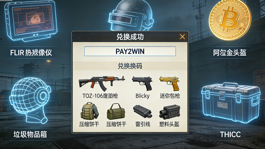Select the FLIR thermal imager tablet icon
Image resolution: width=265 pixels, height=149 pixels.
[31, 20]
